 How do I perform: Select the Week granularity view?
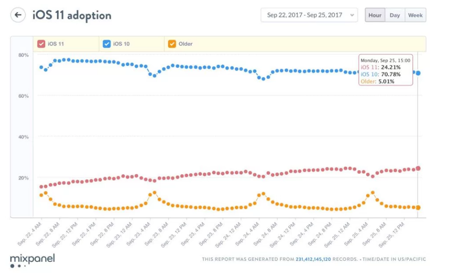(415, 15)
